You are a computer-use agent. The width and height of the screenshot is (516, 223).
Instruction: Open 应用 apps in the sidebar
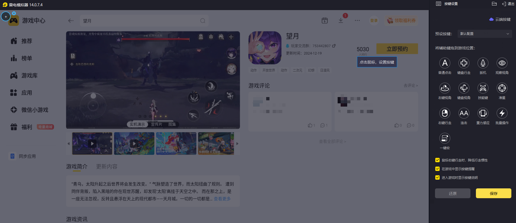click(x=21, y=93)
